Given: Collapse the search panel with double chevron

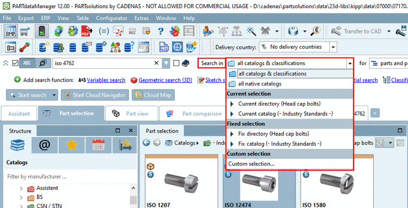Looking at the screenshot, I should pos(5,63).
